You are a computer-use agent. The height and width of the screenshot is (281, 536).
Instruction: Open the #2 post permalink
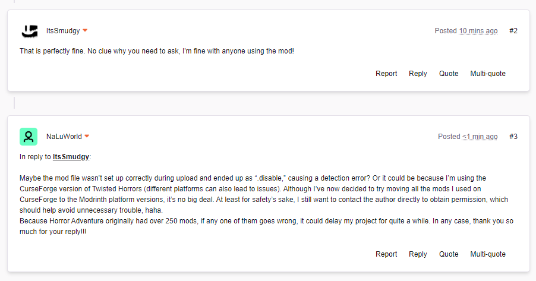tap(513, 31)
